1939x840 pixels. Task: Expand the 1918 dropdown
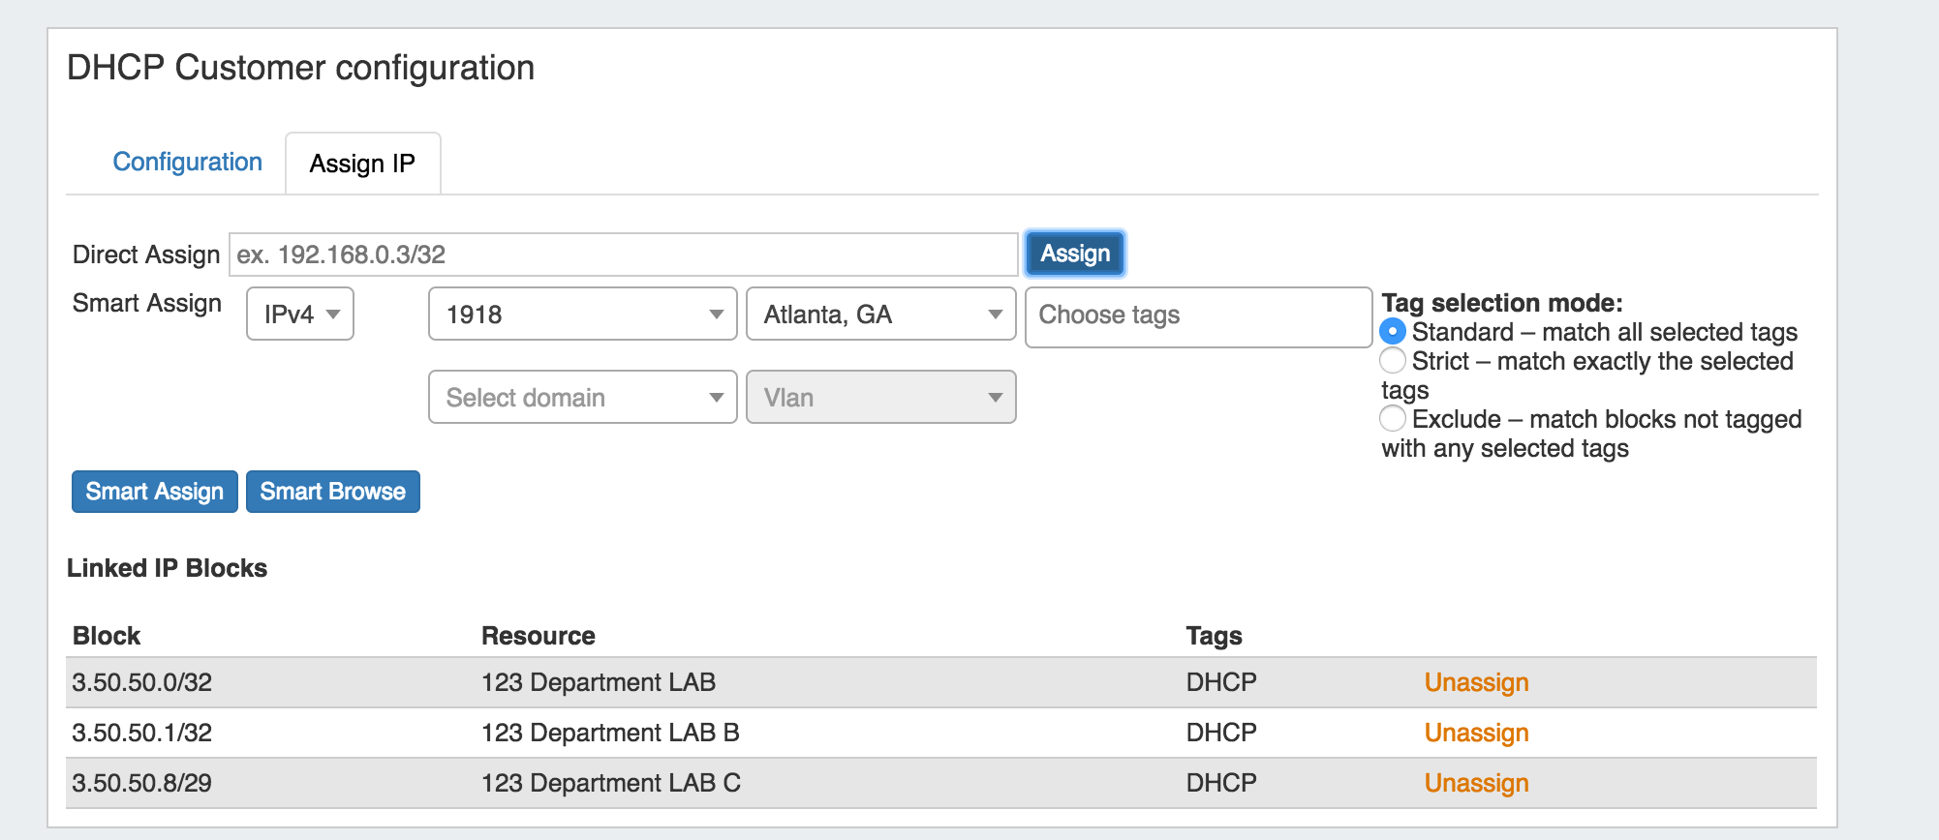(x=582, y=315)
